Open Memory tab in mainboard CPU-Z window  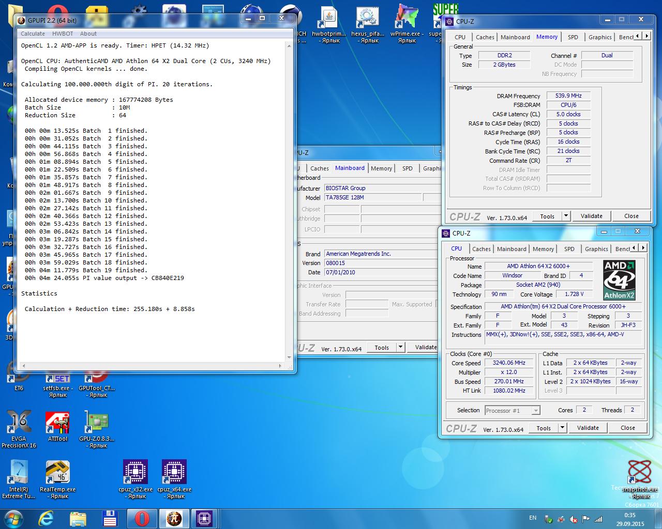[381, 168]
